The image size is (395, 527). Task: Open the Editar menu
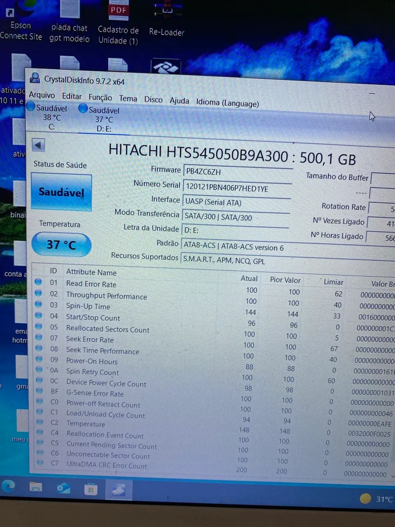tap(72, 96)
